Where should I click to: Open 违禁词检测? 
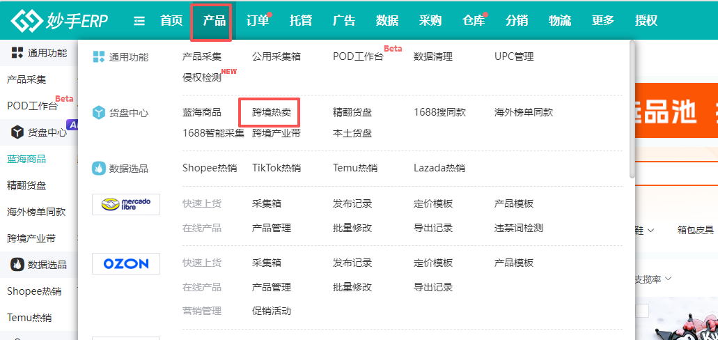tap(518, 228)
